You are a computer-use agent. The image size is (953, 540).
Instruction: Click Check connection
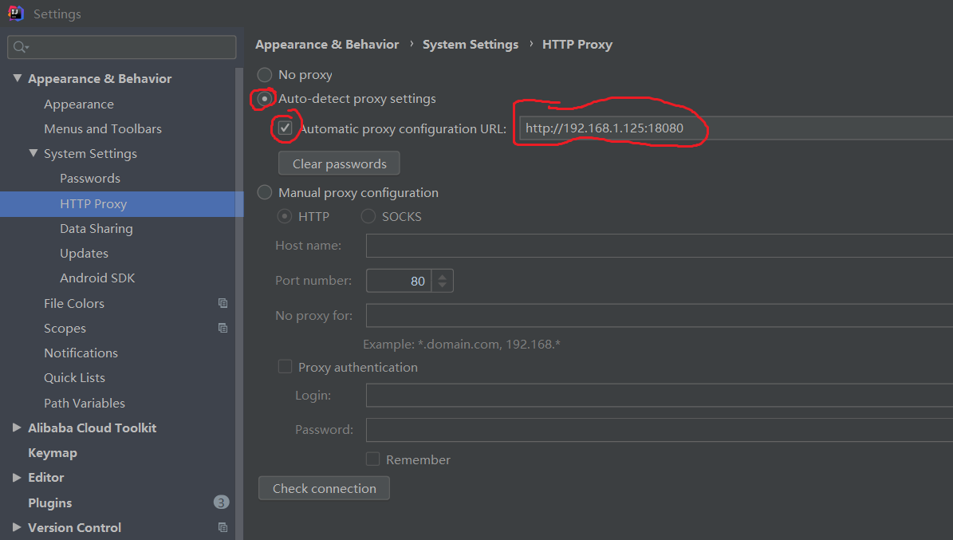pyautogui.click(x=324, y=487)
